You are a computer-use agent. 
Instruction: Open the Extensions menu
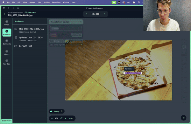pyautogui.click(x=56, y=2)
